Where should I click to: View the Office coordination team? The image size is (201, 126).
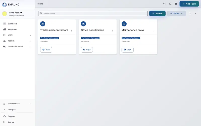pos(87,50)
